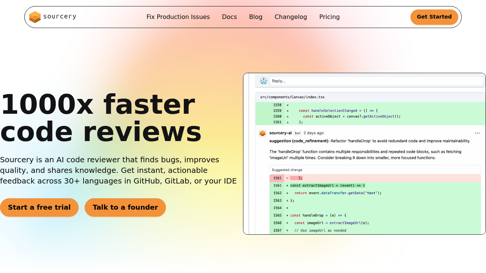View the Changelog page
This screenshot has width=486, height=273.
point(291,17)
